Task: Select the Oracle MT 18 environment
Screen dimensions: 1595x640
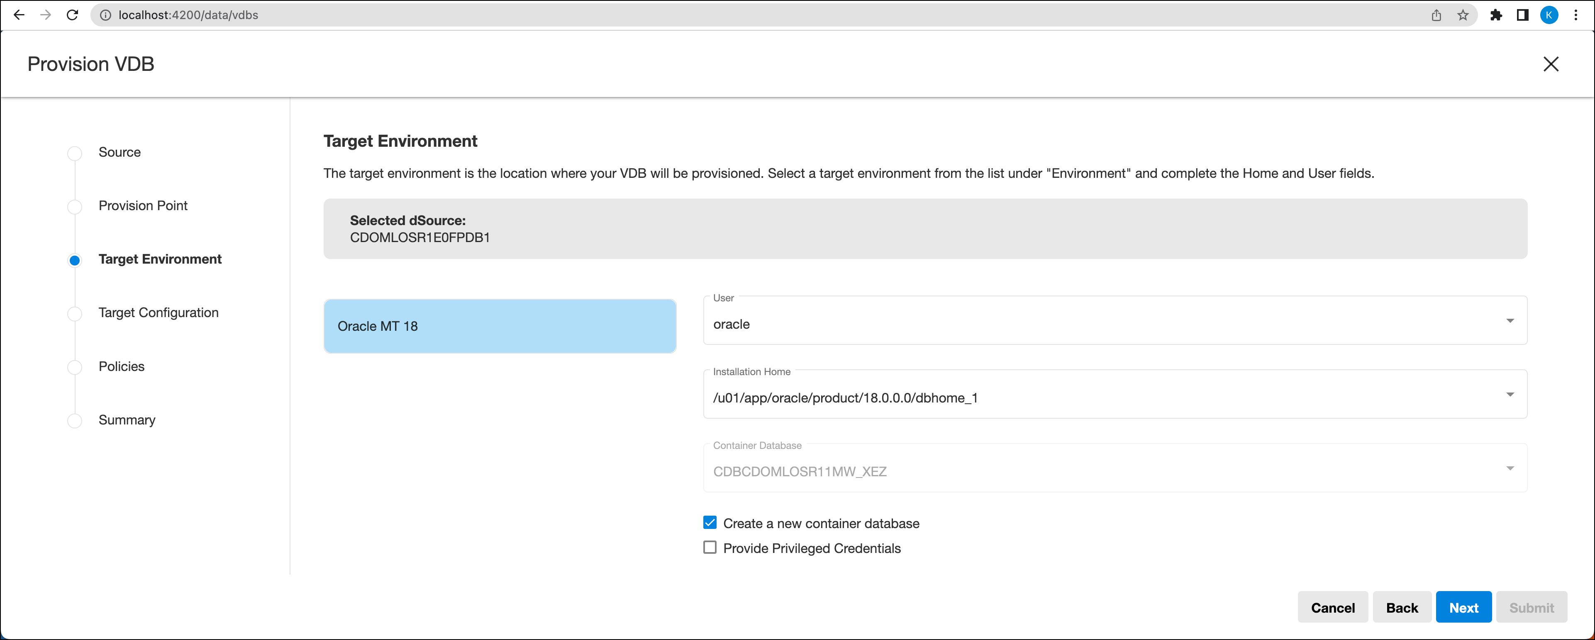Action: click(x=500, y=327)
